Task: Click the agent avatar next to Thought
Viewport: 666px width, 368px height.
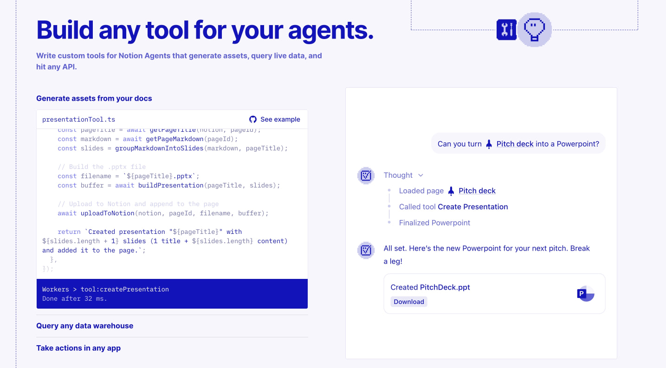Action: [x=366, y=175]
